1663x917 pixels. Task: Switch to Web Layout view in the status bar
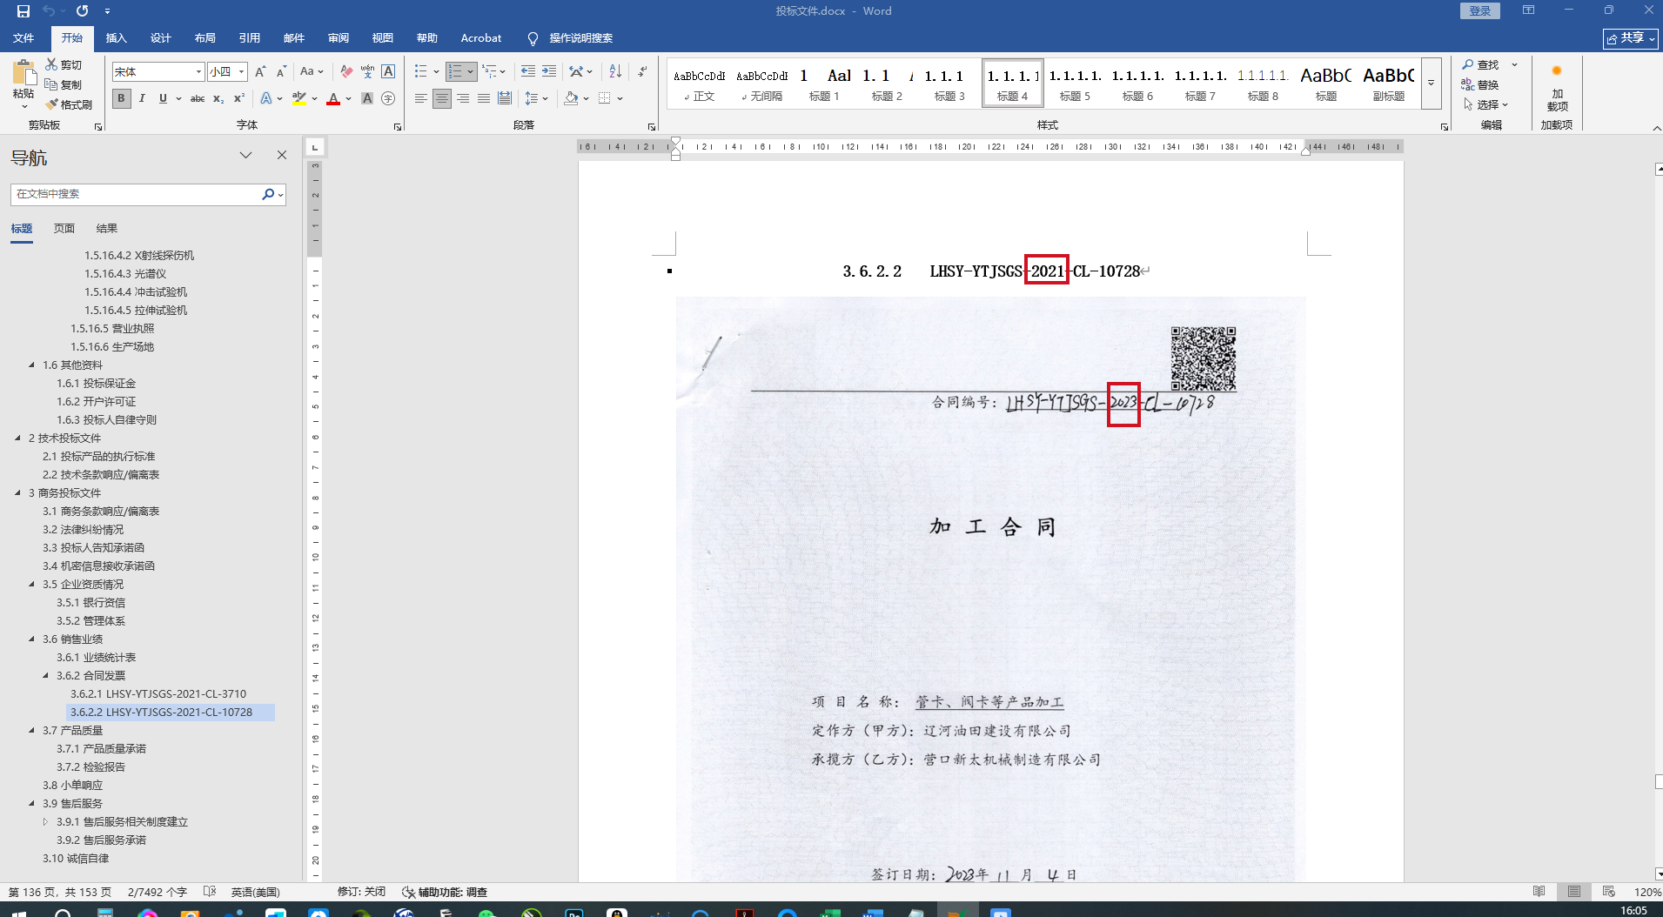pos(1609,892)
